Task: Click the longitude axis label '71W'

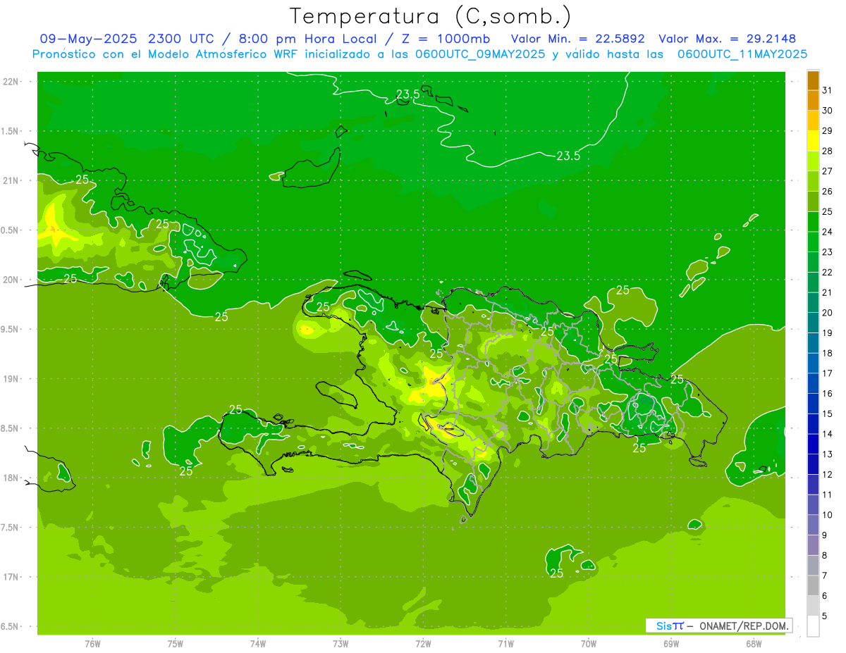Action: (505, 644)
